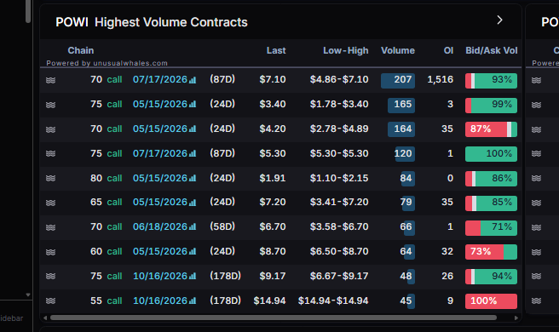Click wave icon in 75 call 10/16/2026 row

coord(50,276)
